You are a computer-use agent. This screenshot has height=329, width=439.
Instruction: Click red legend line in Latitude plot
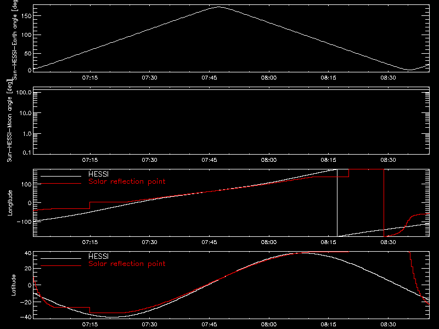click(x=61, y=266)
